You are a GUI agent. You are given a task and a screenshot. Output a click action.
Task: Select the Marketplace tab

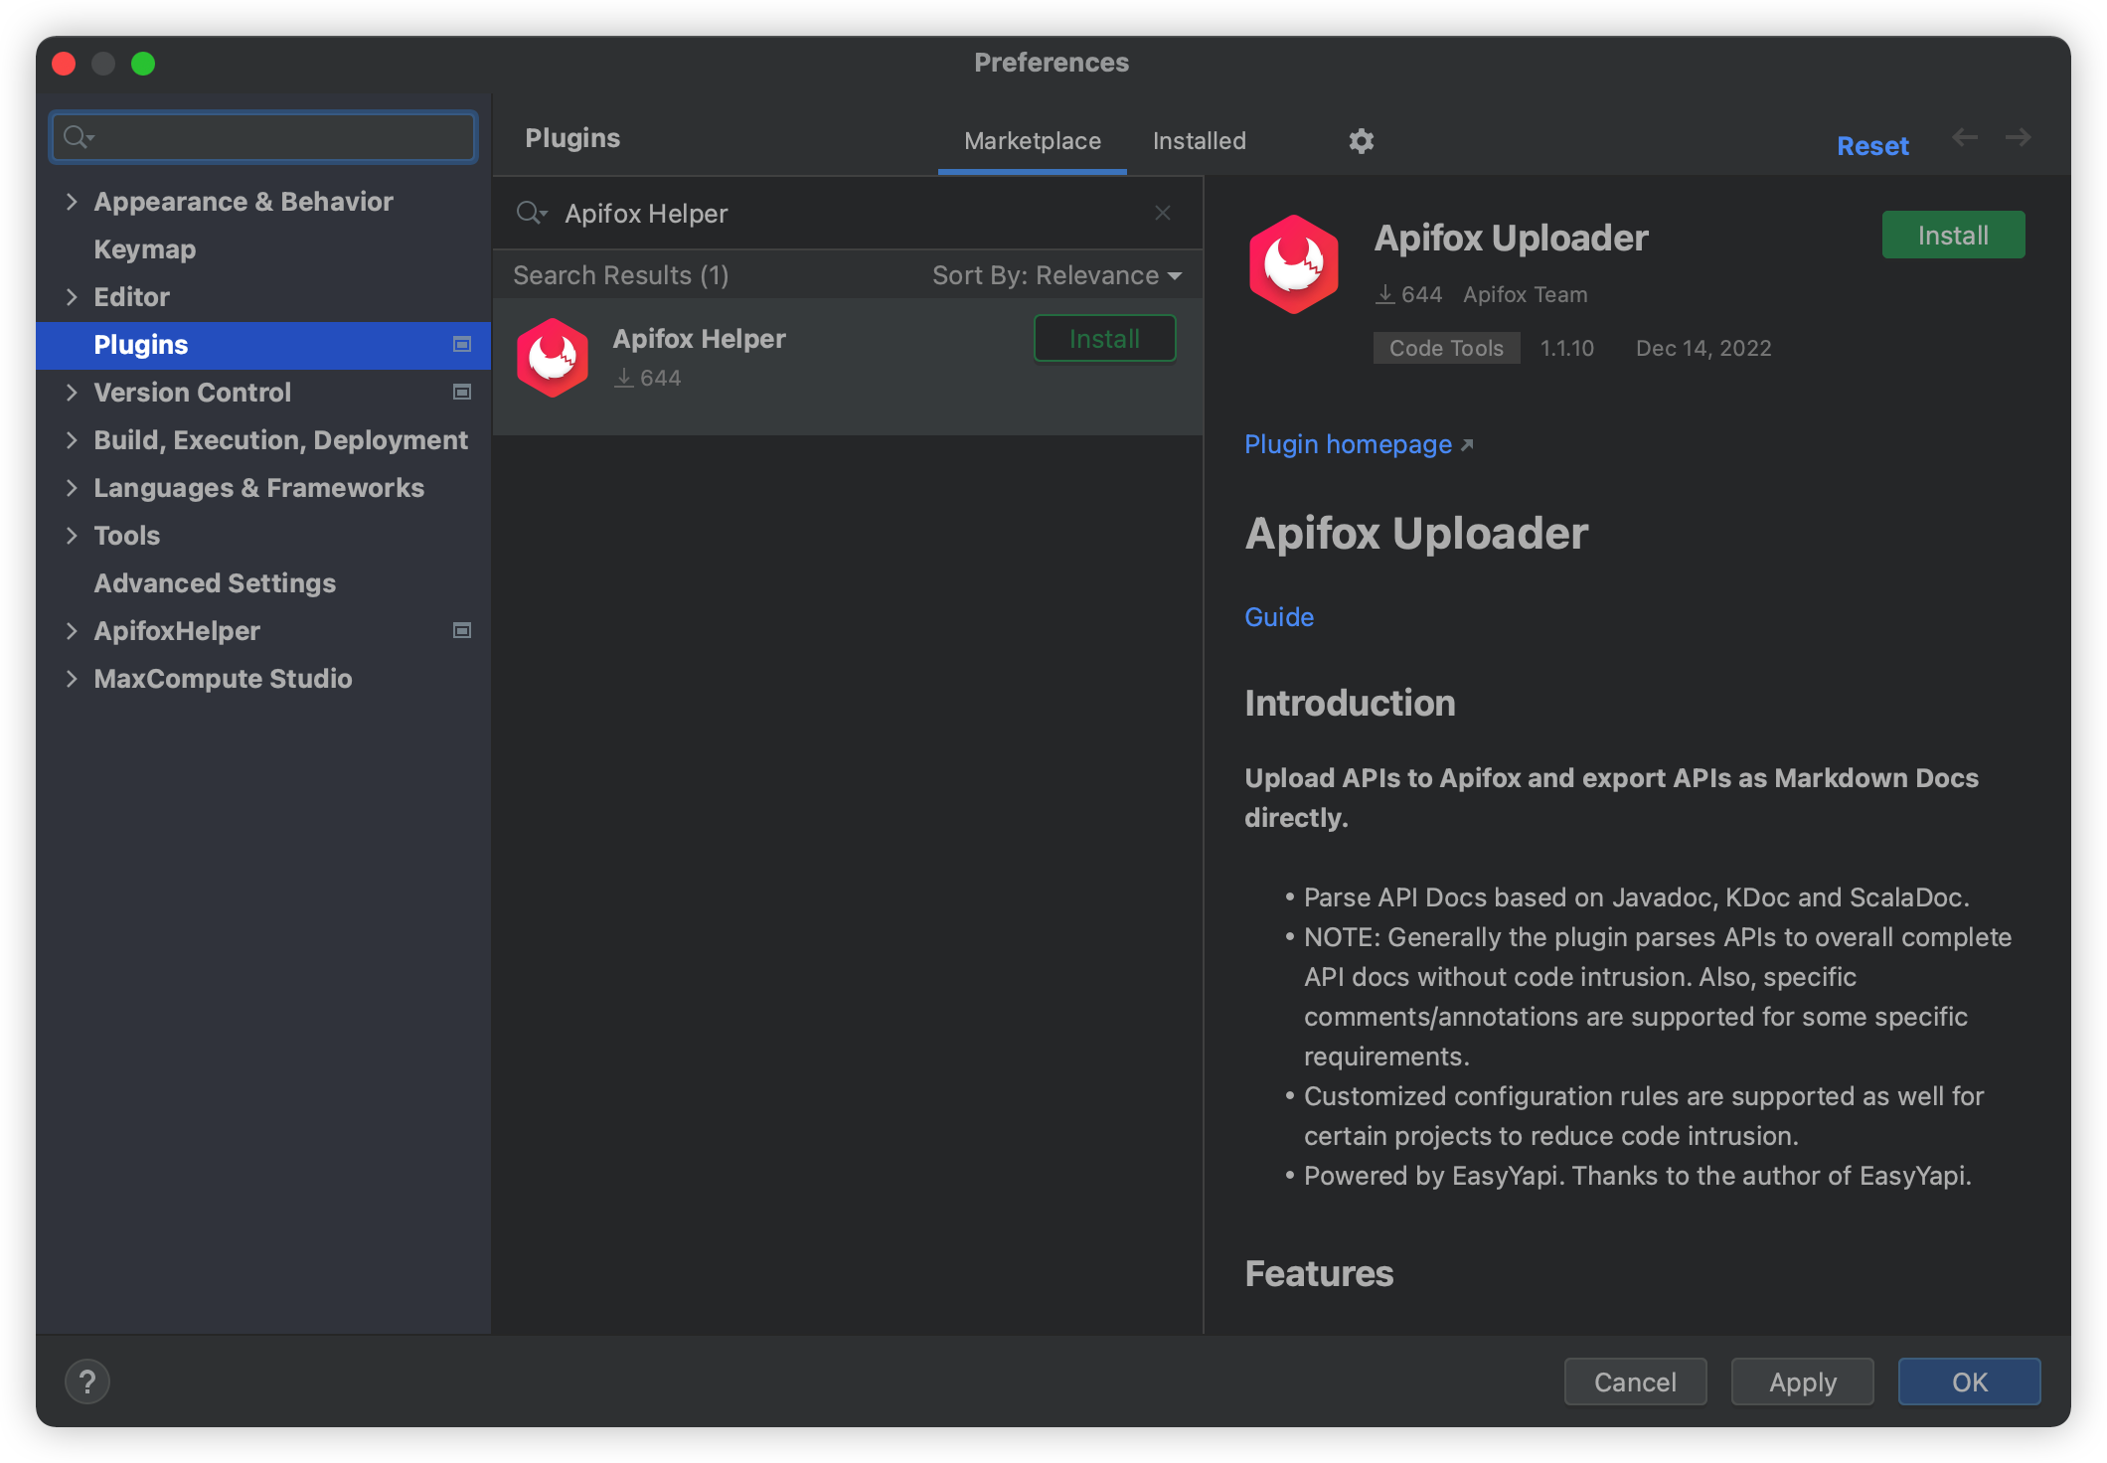(x=1032, y=141)
